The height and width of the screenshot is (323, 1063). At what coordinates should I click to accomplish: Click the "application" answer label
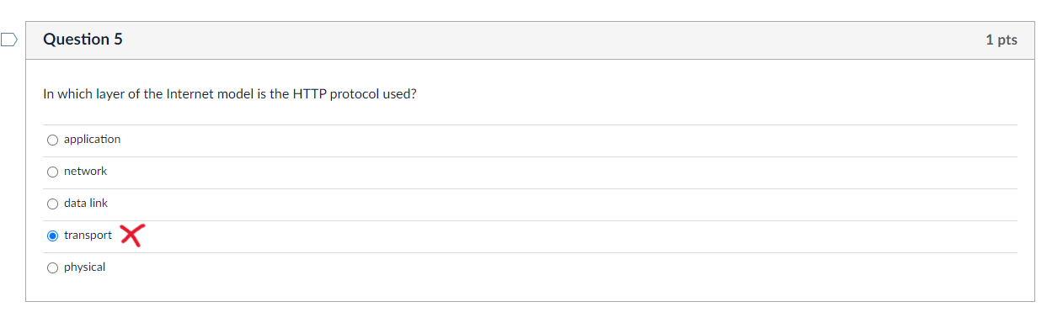coord(92,140)
